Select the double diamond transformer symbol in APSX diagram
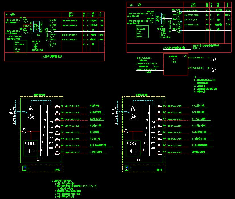The image size is (235, 199). 164,18
